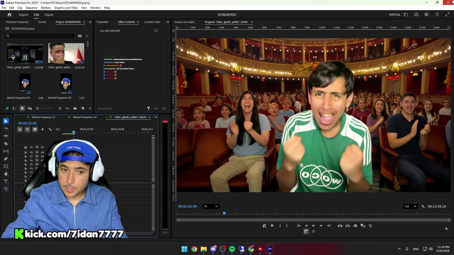Switch to Lumetri Color tab
The height and width of the screenshot is (255, 454).
tap(152, 22)
